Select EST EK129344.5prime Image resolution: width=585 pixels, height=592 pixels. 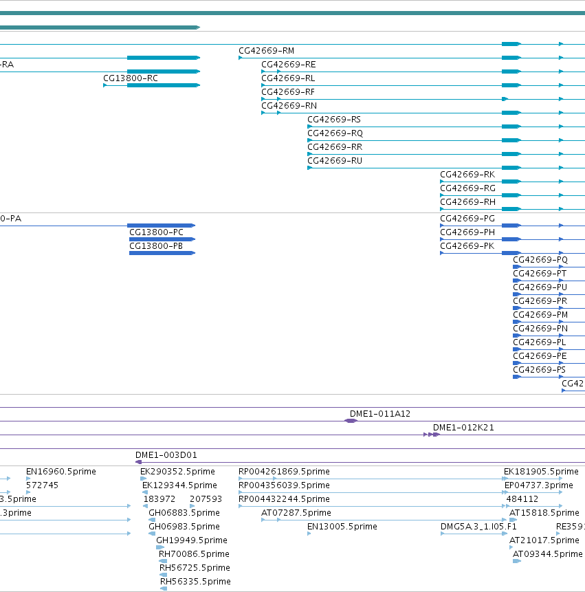coord(179,485)
